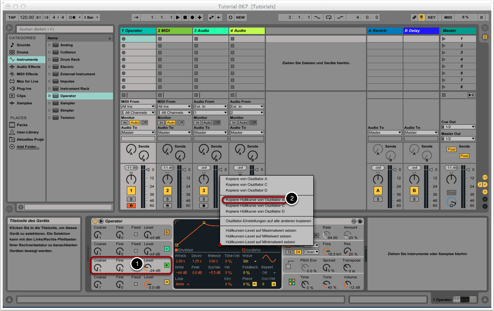This screenshot has height=311, width=494.
Task: Click the TAP tempo button
Action: pyautogui.click(x=12, y=17)
